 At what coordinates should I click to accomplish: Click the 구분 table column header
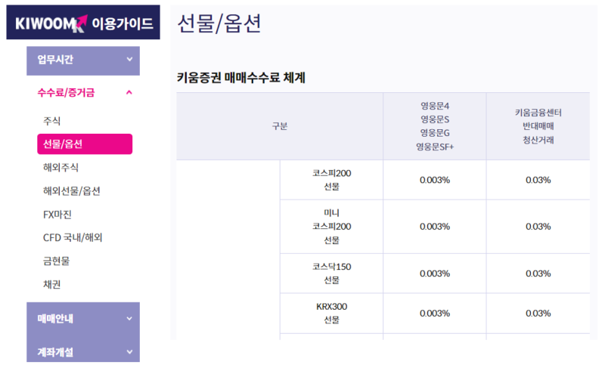[280, 126]
